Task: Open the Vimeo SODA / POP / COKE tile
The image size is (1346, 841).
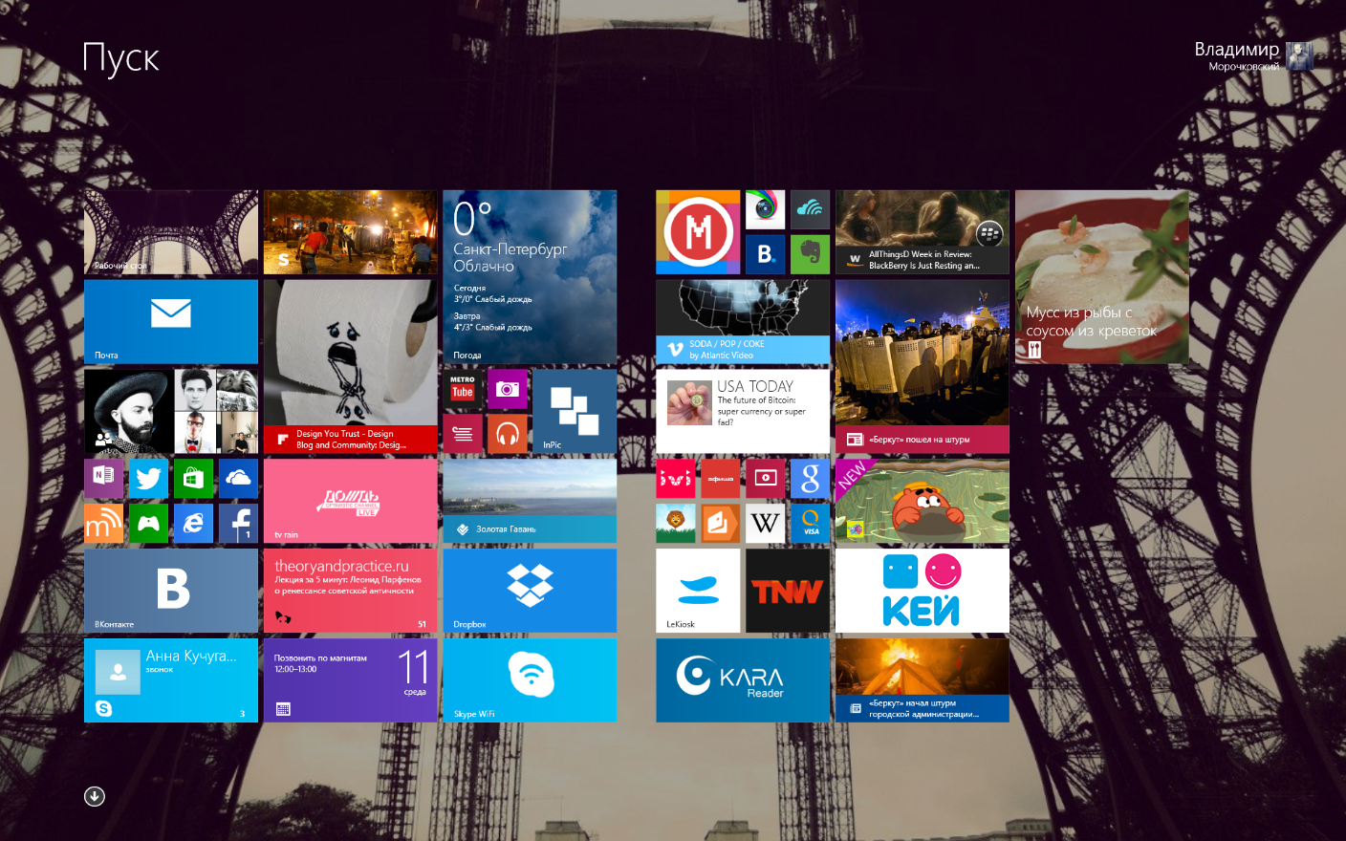Action: (743, 322)
